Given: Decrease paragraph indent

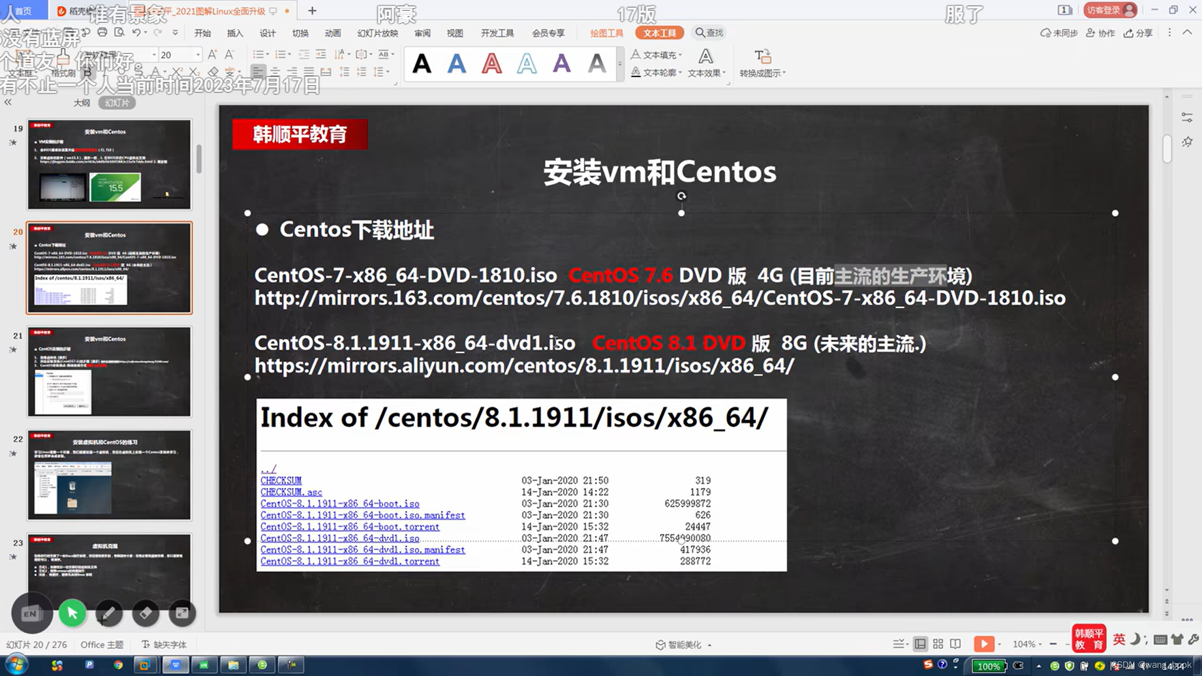Looking at the screenshot, I should [304, 54].
